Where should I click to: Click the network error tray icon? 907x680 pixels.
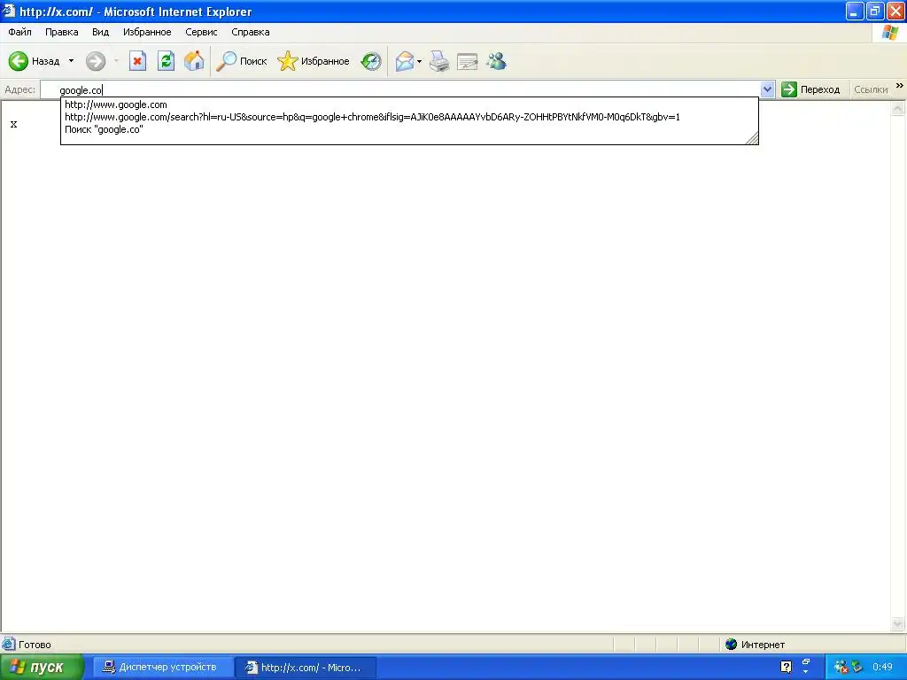841,668
